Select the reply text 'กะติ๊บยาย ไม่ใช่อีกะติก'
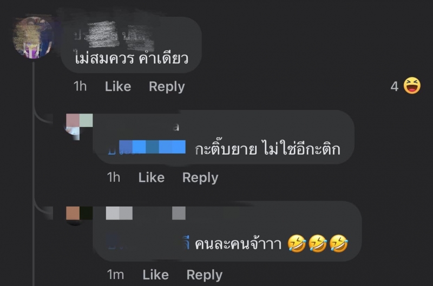 pos(267,148)
